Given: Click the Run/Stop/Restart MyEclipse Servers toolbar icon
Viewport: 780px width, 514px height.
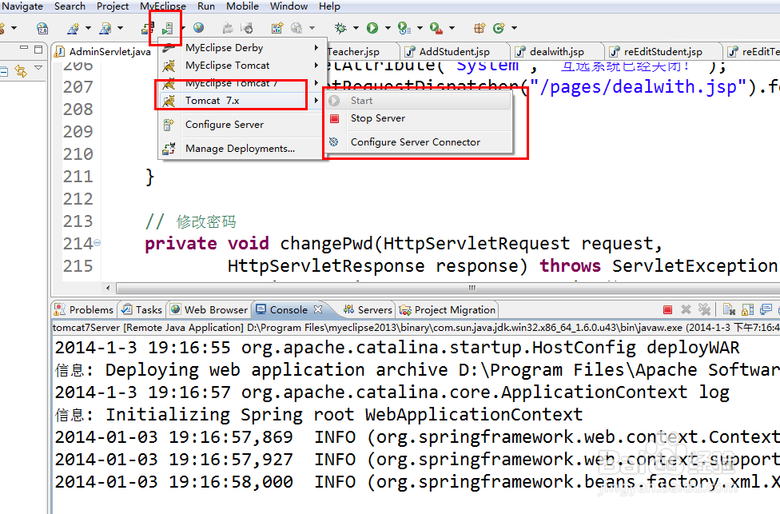Looking at the screenshot, I should click(168, 28).
